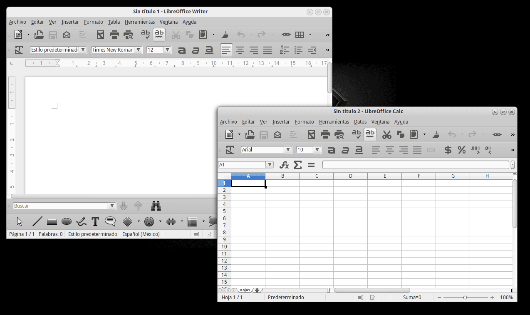Screen dimensions: 530x315
Task: Select the Symbol Shapes smiley tool
Action: click(149, 221)
